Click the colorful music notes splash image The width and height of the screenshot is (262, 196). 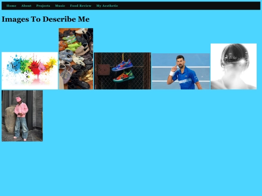pos(30,71)
